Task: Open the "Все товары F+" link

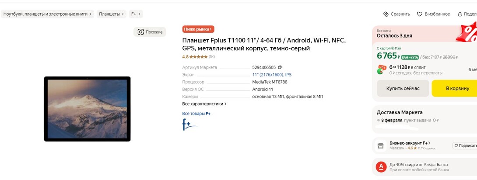Action: (196, 114)
